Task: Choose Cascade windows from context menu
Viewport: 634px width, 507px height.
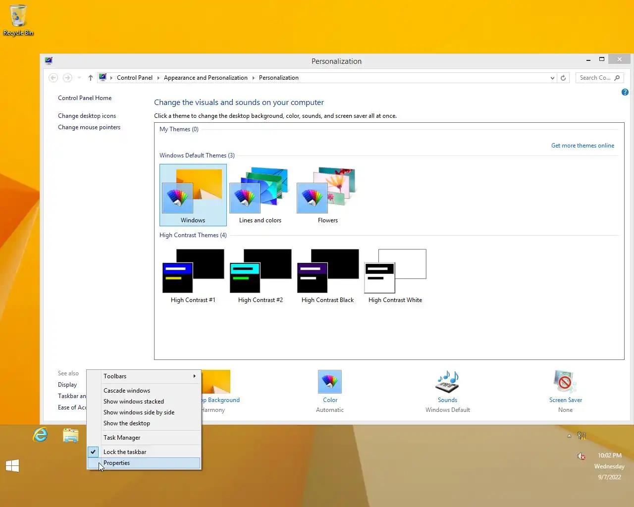Action: (x=144, y=391)
